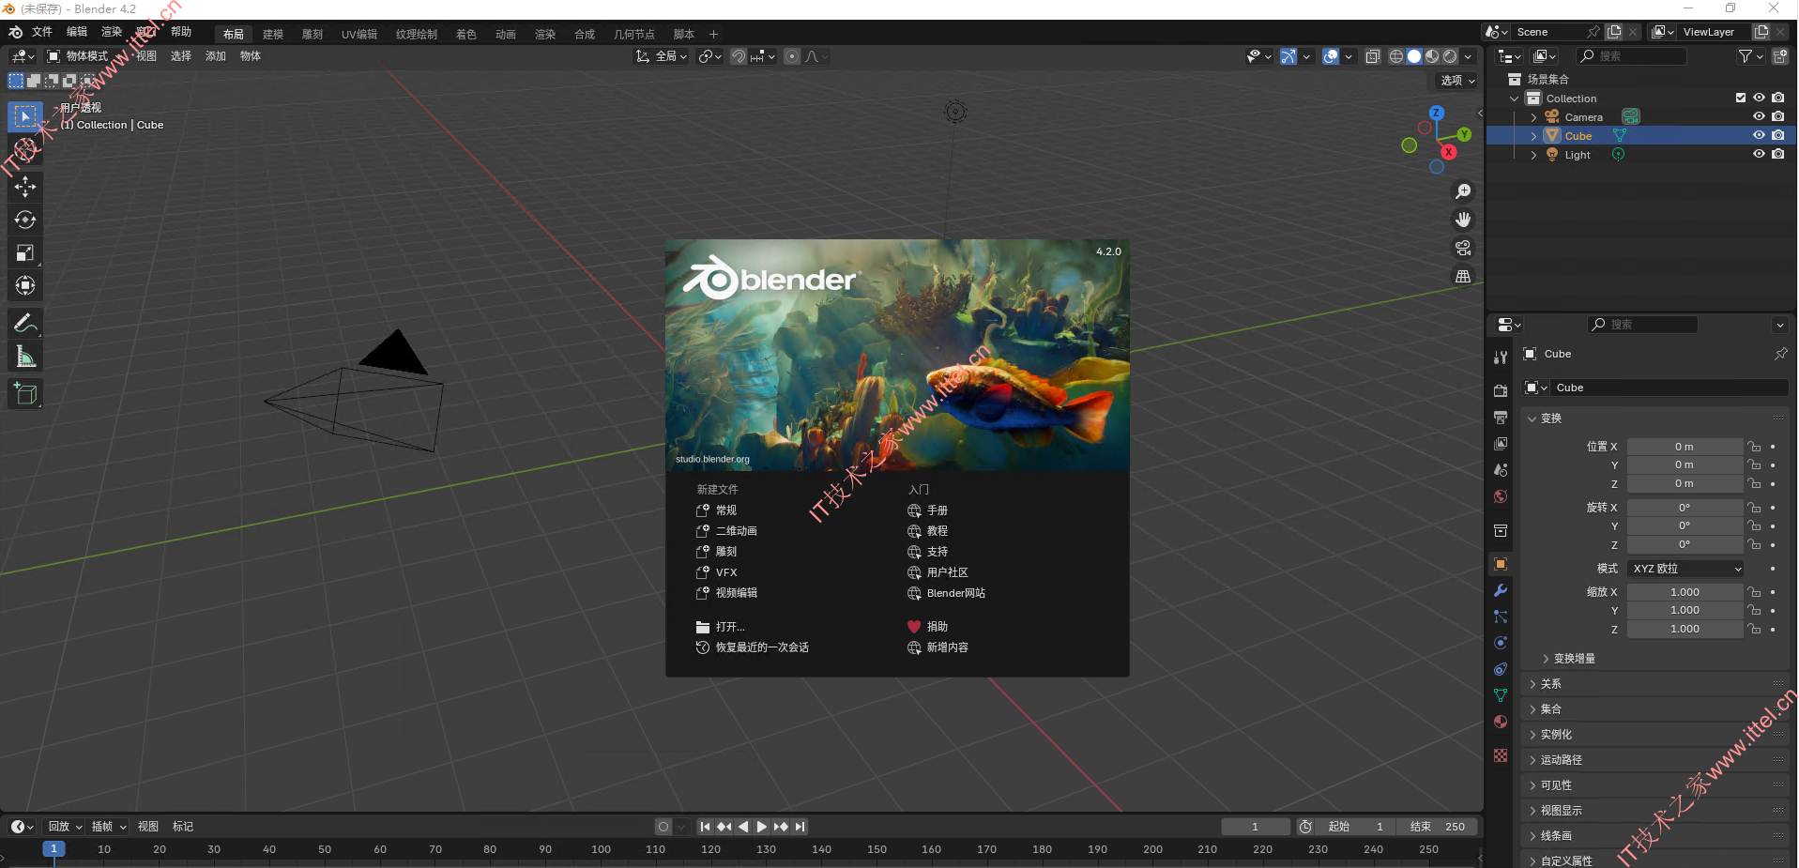The width and height of the screenshot is (1799, 868).
Task: Open the 文件 menu
Action: [41, 31]
